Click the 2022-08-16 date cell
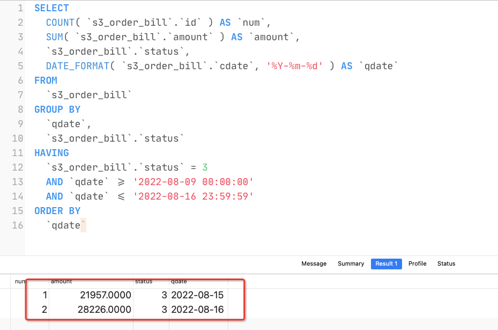 point(197,310)
